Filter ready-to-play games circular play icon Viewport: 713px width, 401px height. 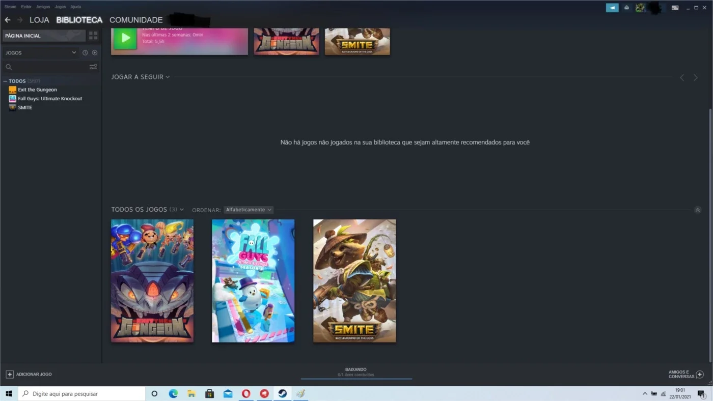point(95,53)
